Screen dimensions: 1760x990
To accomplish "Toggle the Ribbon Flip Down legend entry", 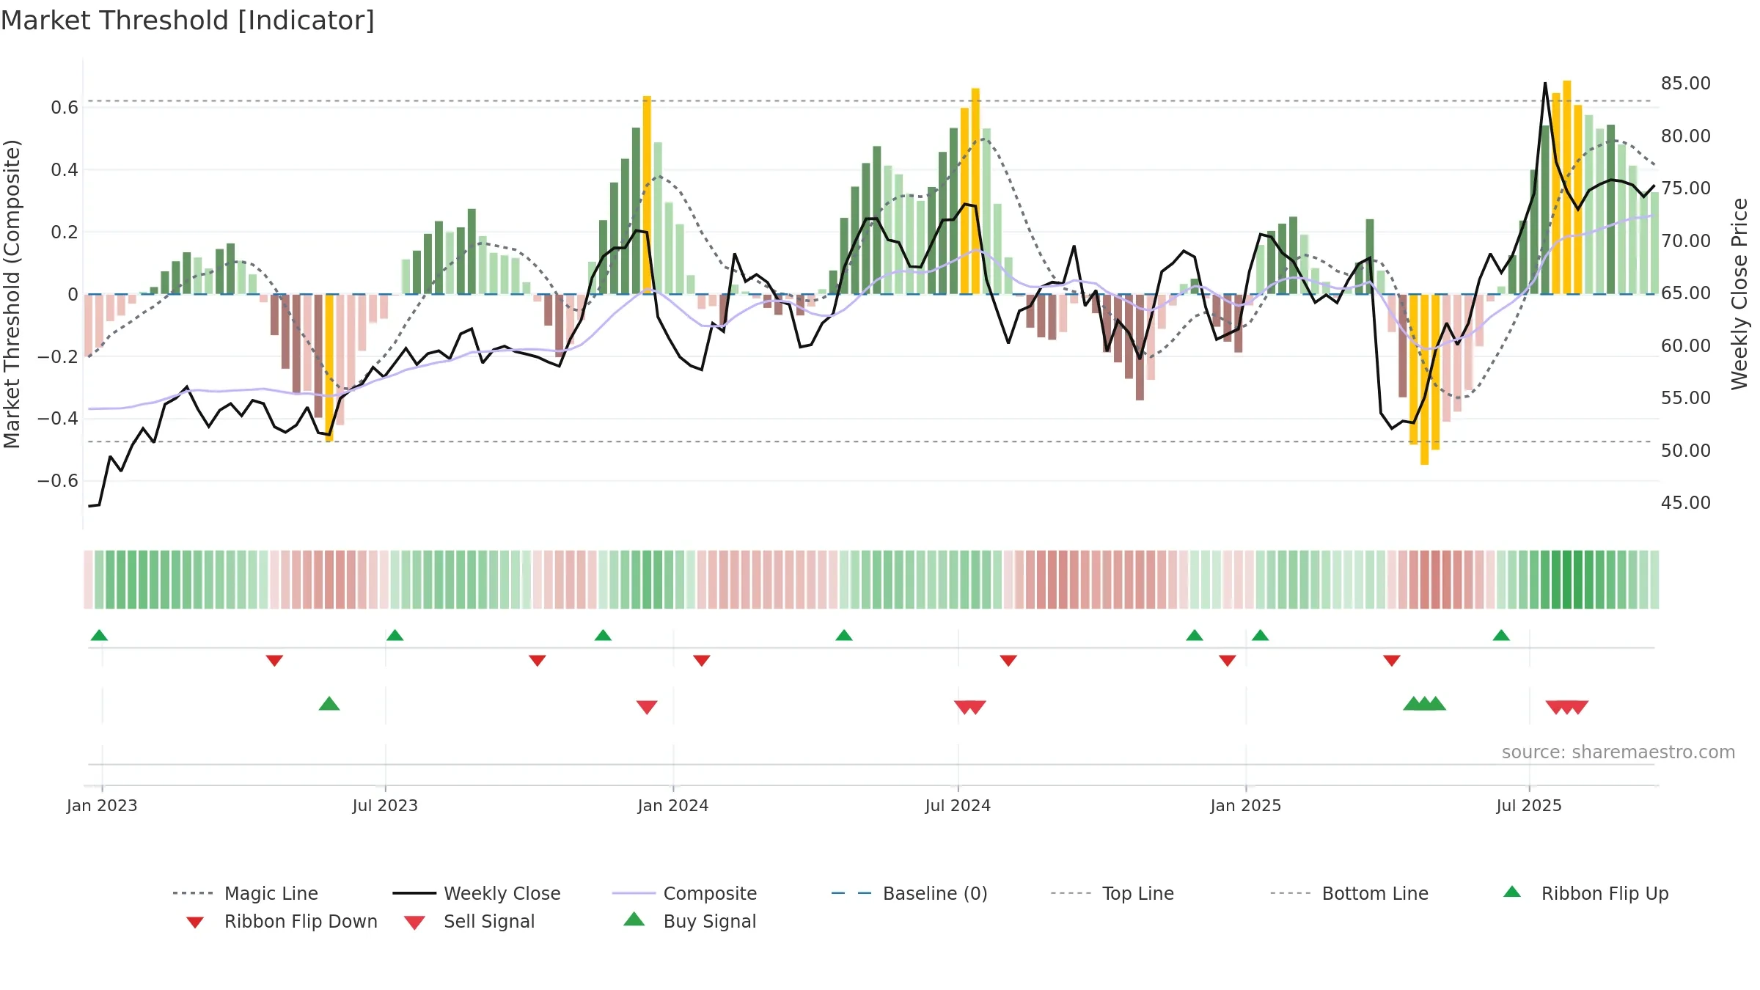I will [x=281, y=921].
